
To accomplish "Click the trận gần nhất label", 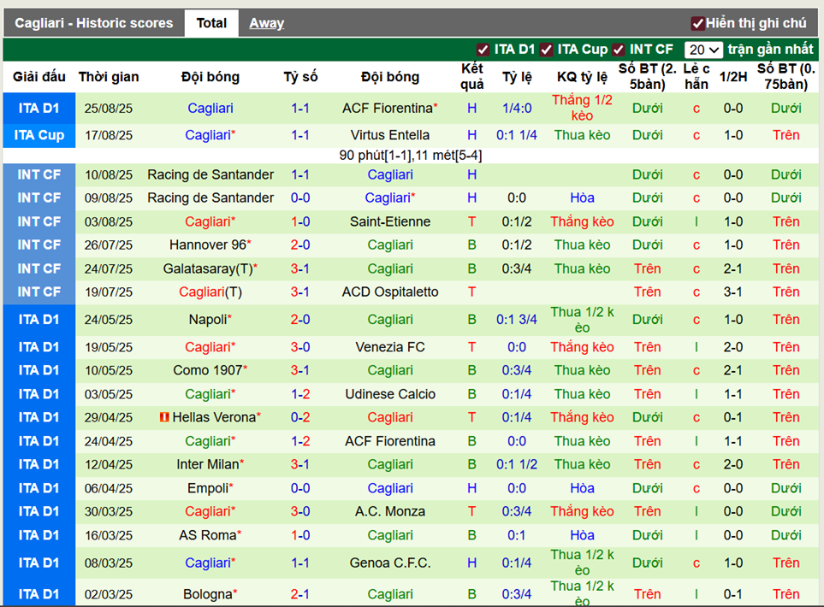I will coord(770,50).
